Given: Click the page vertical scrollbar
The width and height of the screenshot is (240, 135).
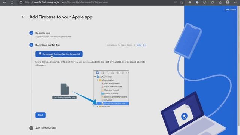Looking at the screenshot, I should tap(238, 66).
